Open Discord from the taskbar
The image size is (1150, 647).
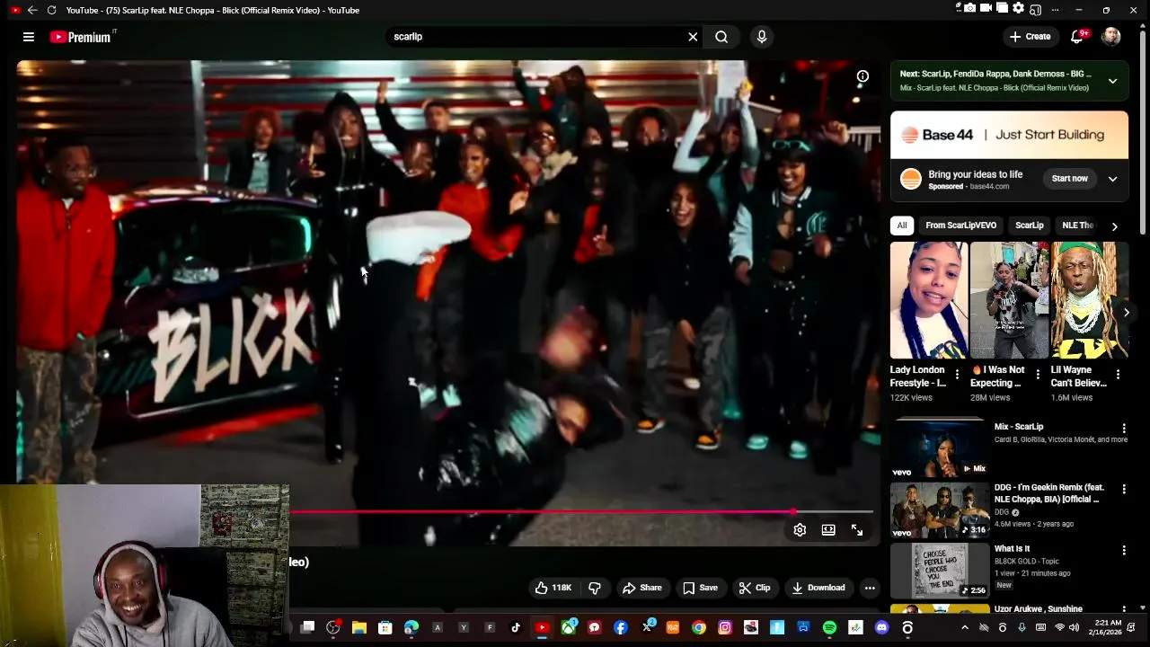(x=881, y=628)
